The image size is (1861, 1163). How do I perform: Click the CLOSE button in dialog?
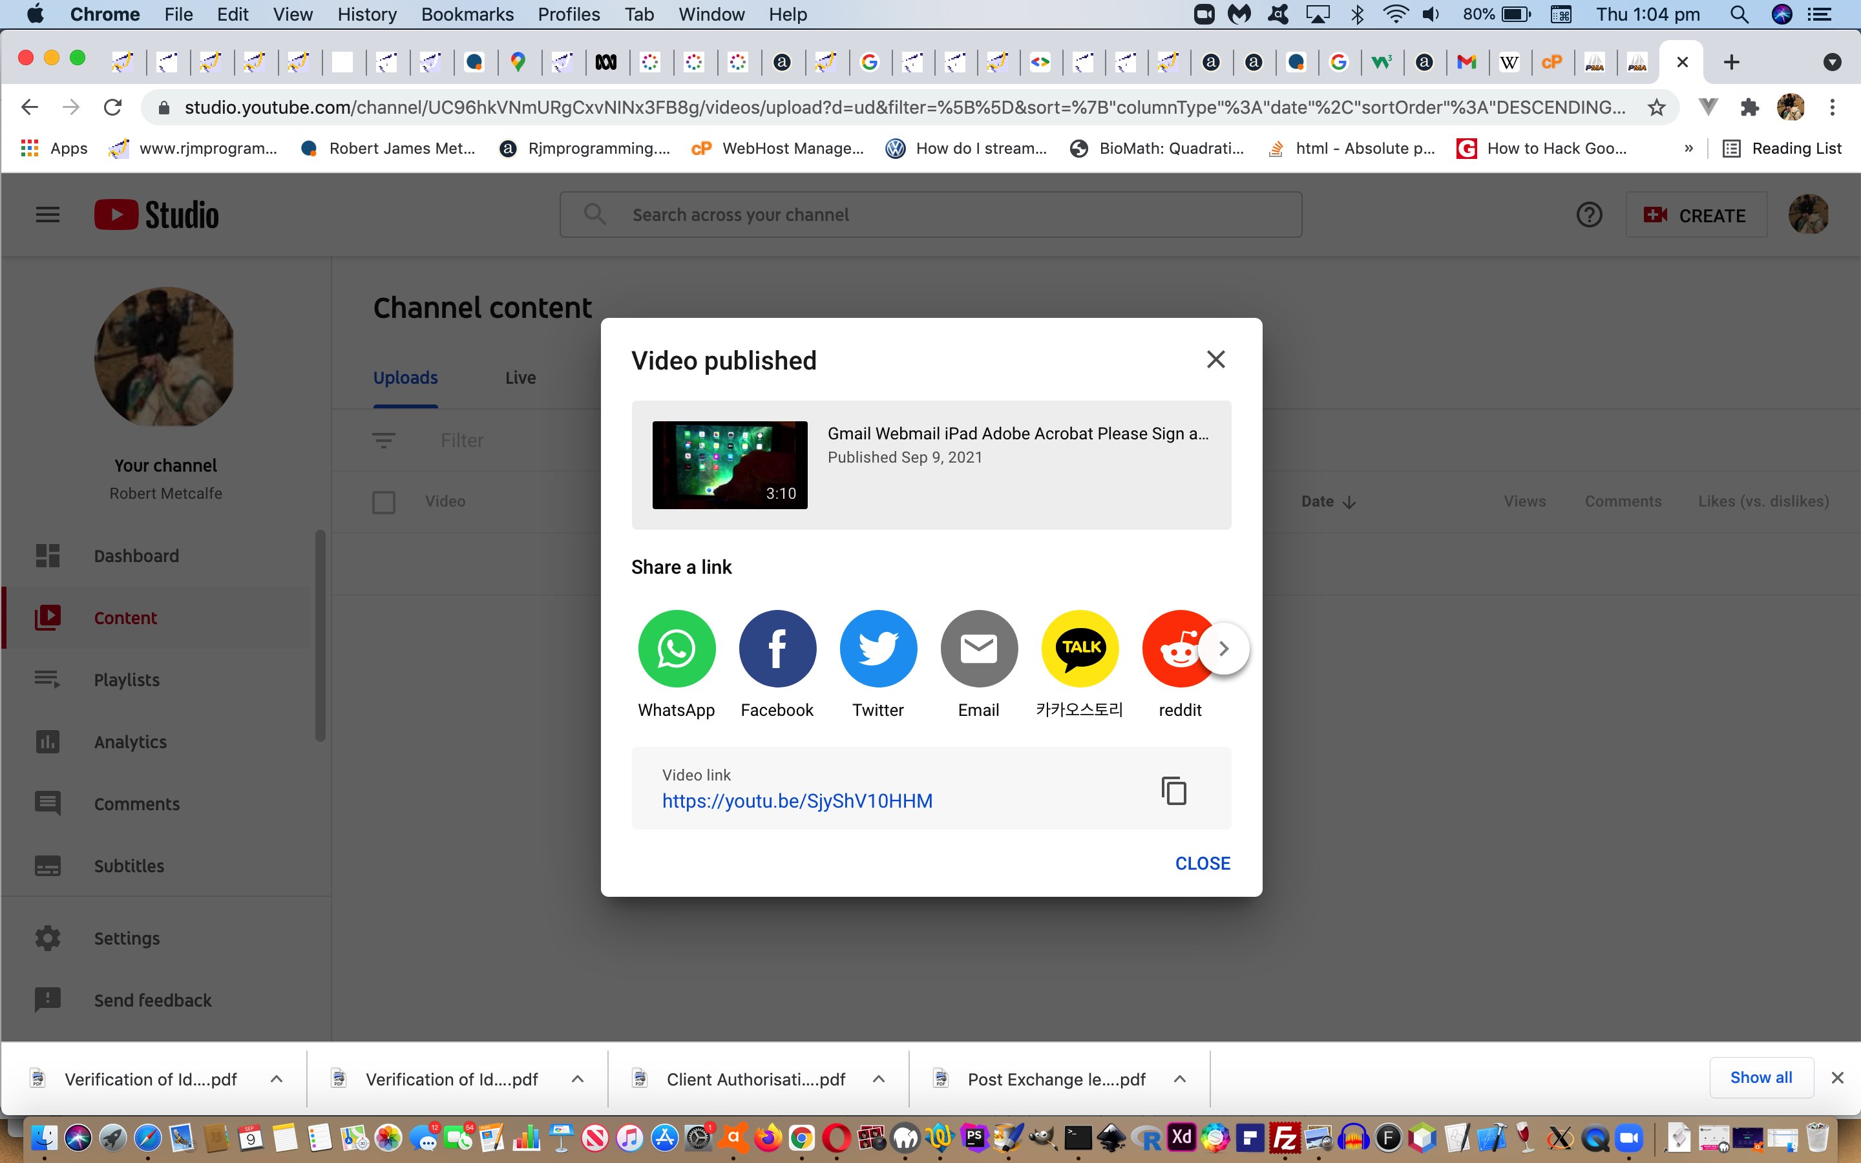[x=1203, y=863]
